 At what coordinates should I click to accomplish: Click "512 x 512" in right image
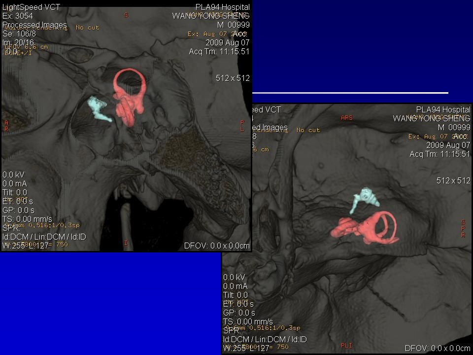[453, 181]
